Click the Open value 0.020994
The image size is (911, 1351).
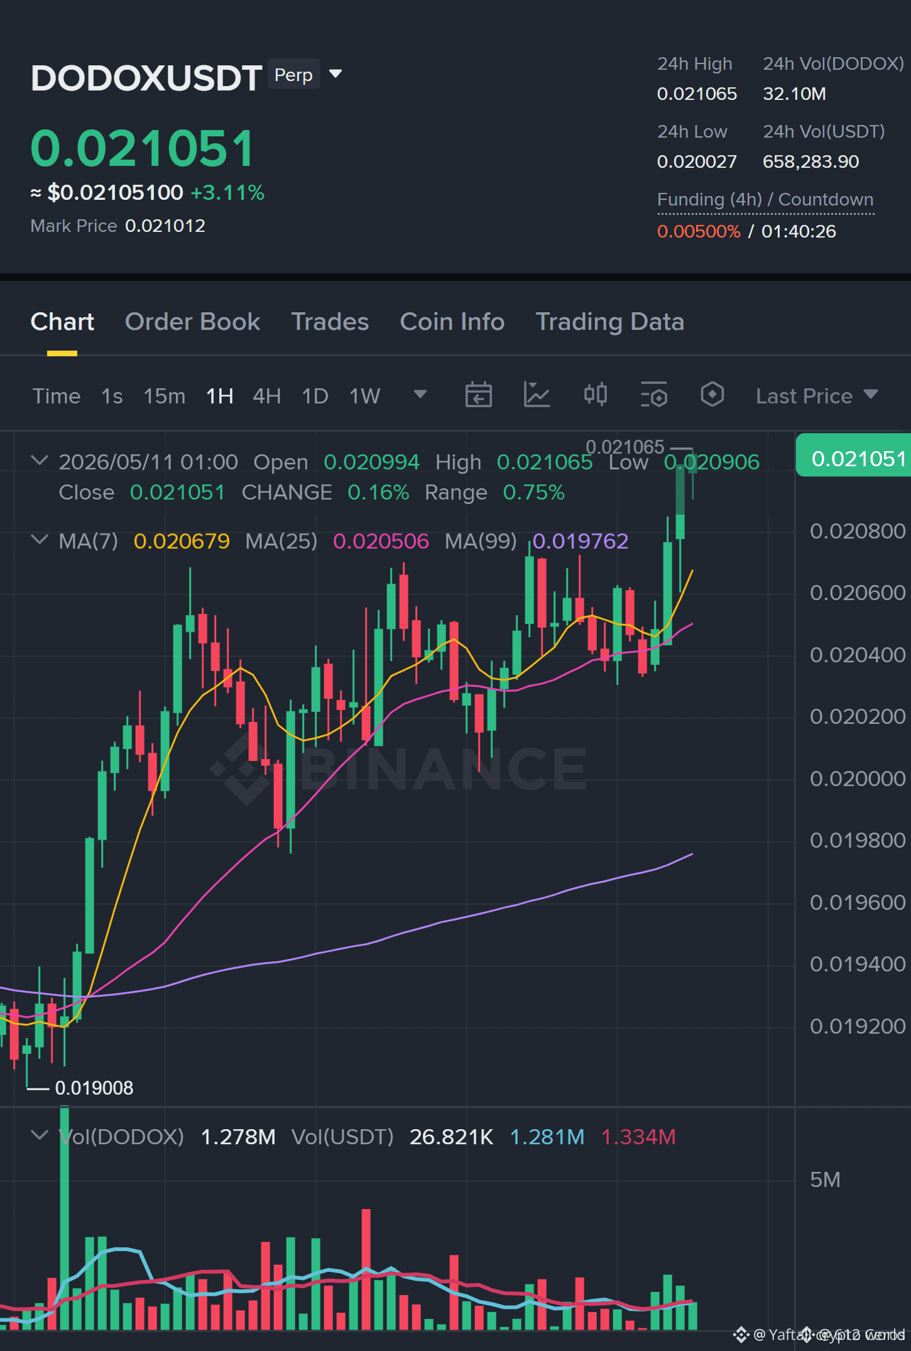pos(371,462)
